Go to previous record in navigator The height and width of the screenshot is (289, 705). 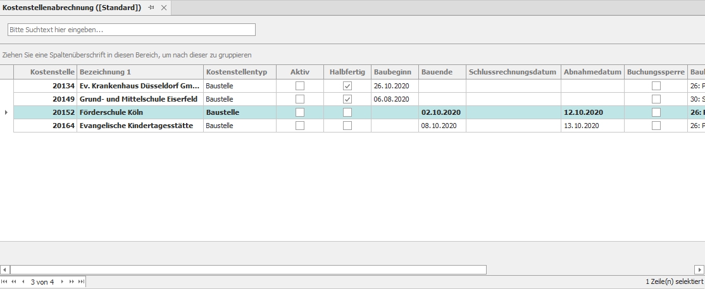point(23,281)
